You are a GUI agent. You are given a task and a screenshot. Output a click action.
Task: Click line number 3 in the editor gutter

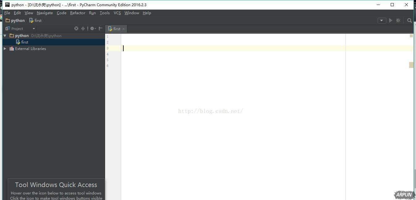tap(107, 48)
